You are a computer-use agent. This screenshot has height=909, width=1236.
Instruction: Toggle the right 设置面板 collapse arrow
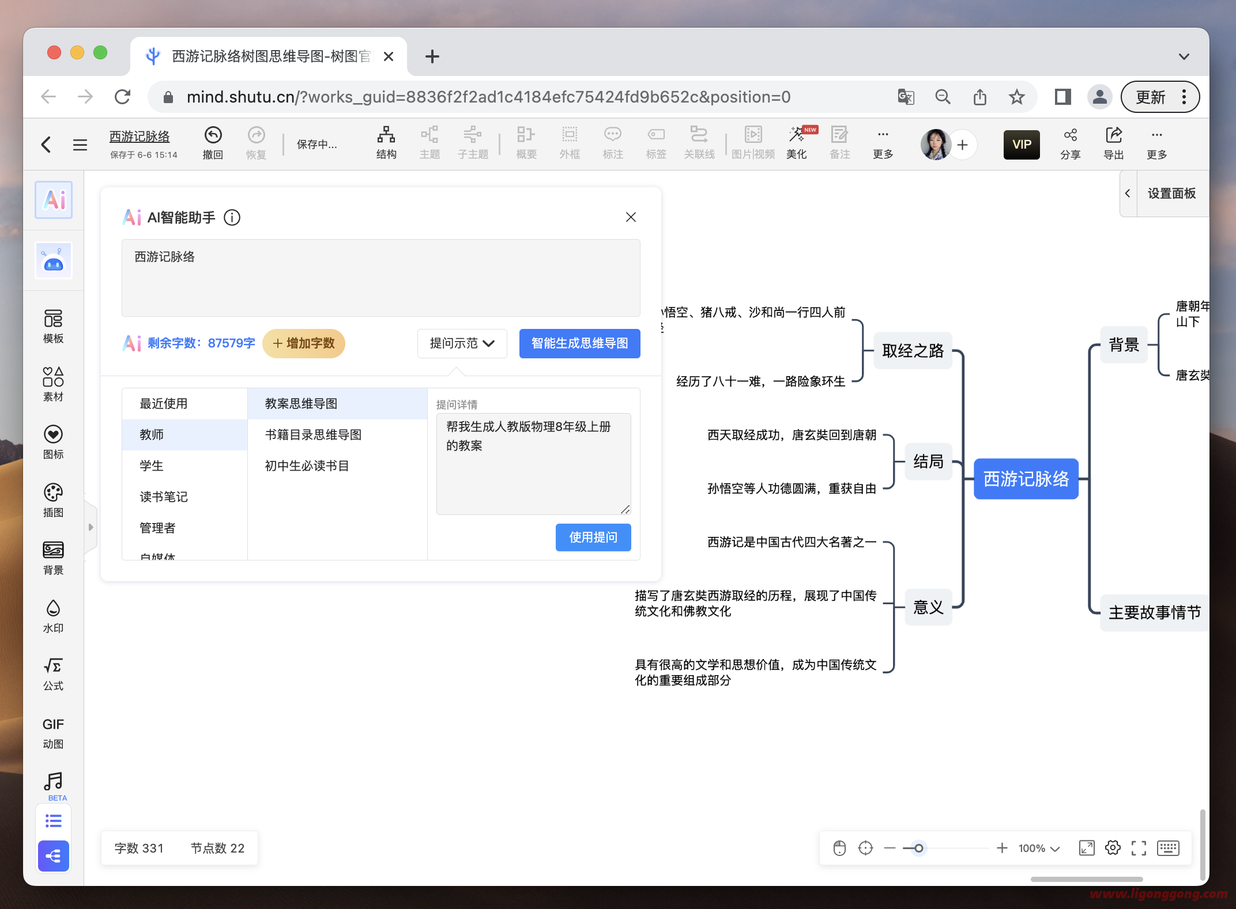coord(1129,192)
